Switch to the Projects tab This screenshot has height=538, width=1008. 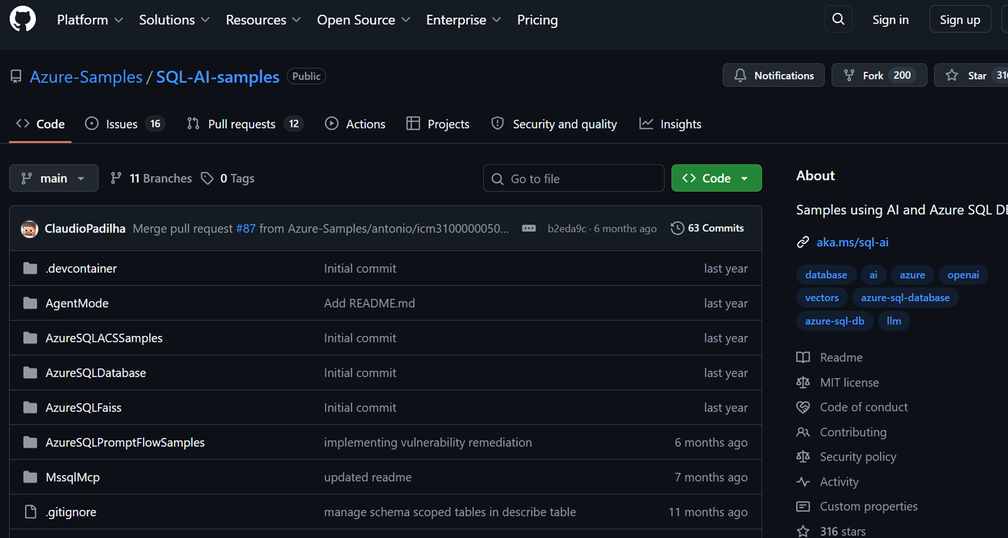coord(438,124)
